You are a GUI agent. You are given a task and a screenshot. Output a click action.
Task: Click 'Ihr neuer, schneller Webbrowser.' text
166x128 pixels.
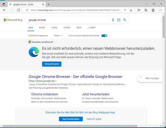[x=98, y=98]
